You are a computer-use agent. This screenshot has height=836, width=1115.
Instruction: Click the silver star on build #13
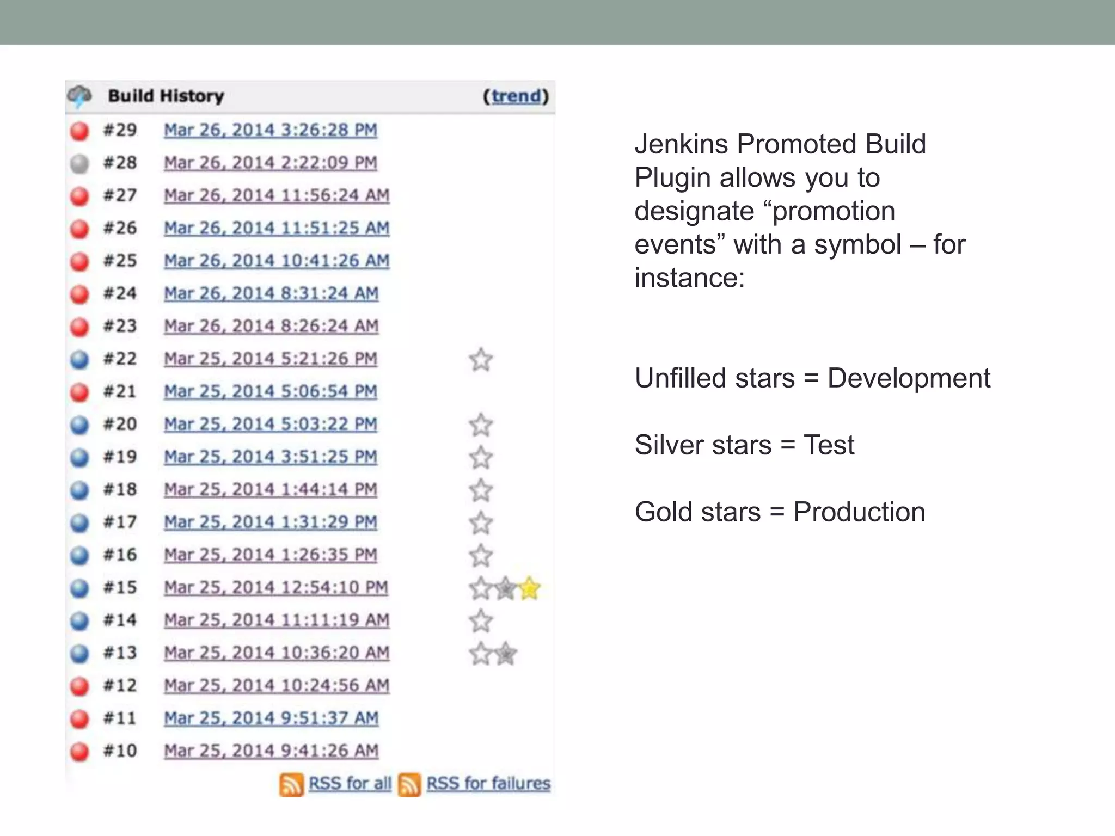click(506, 654)
